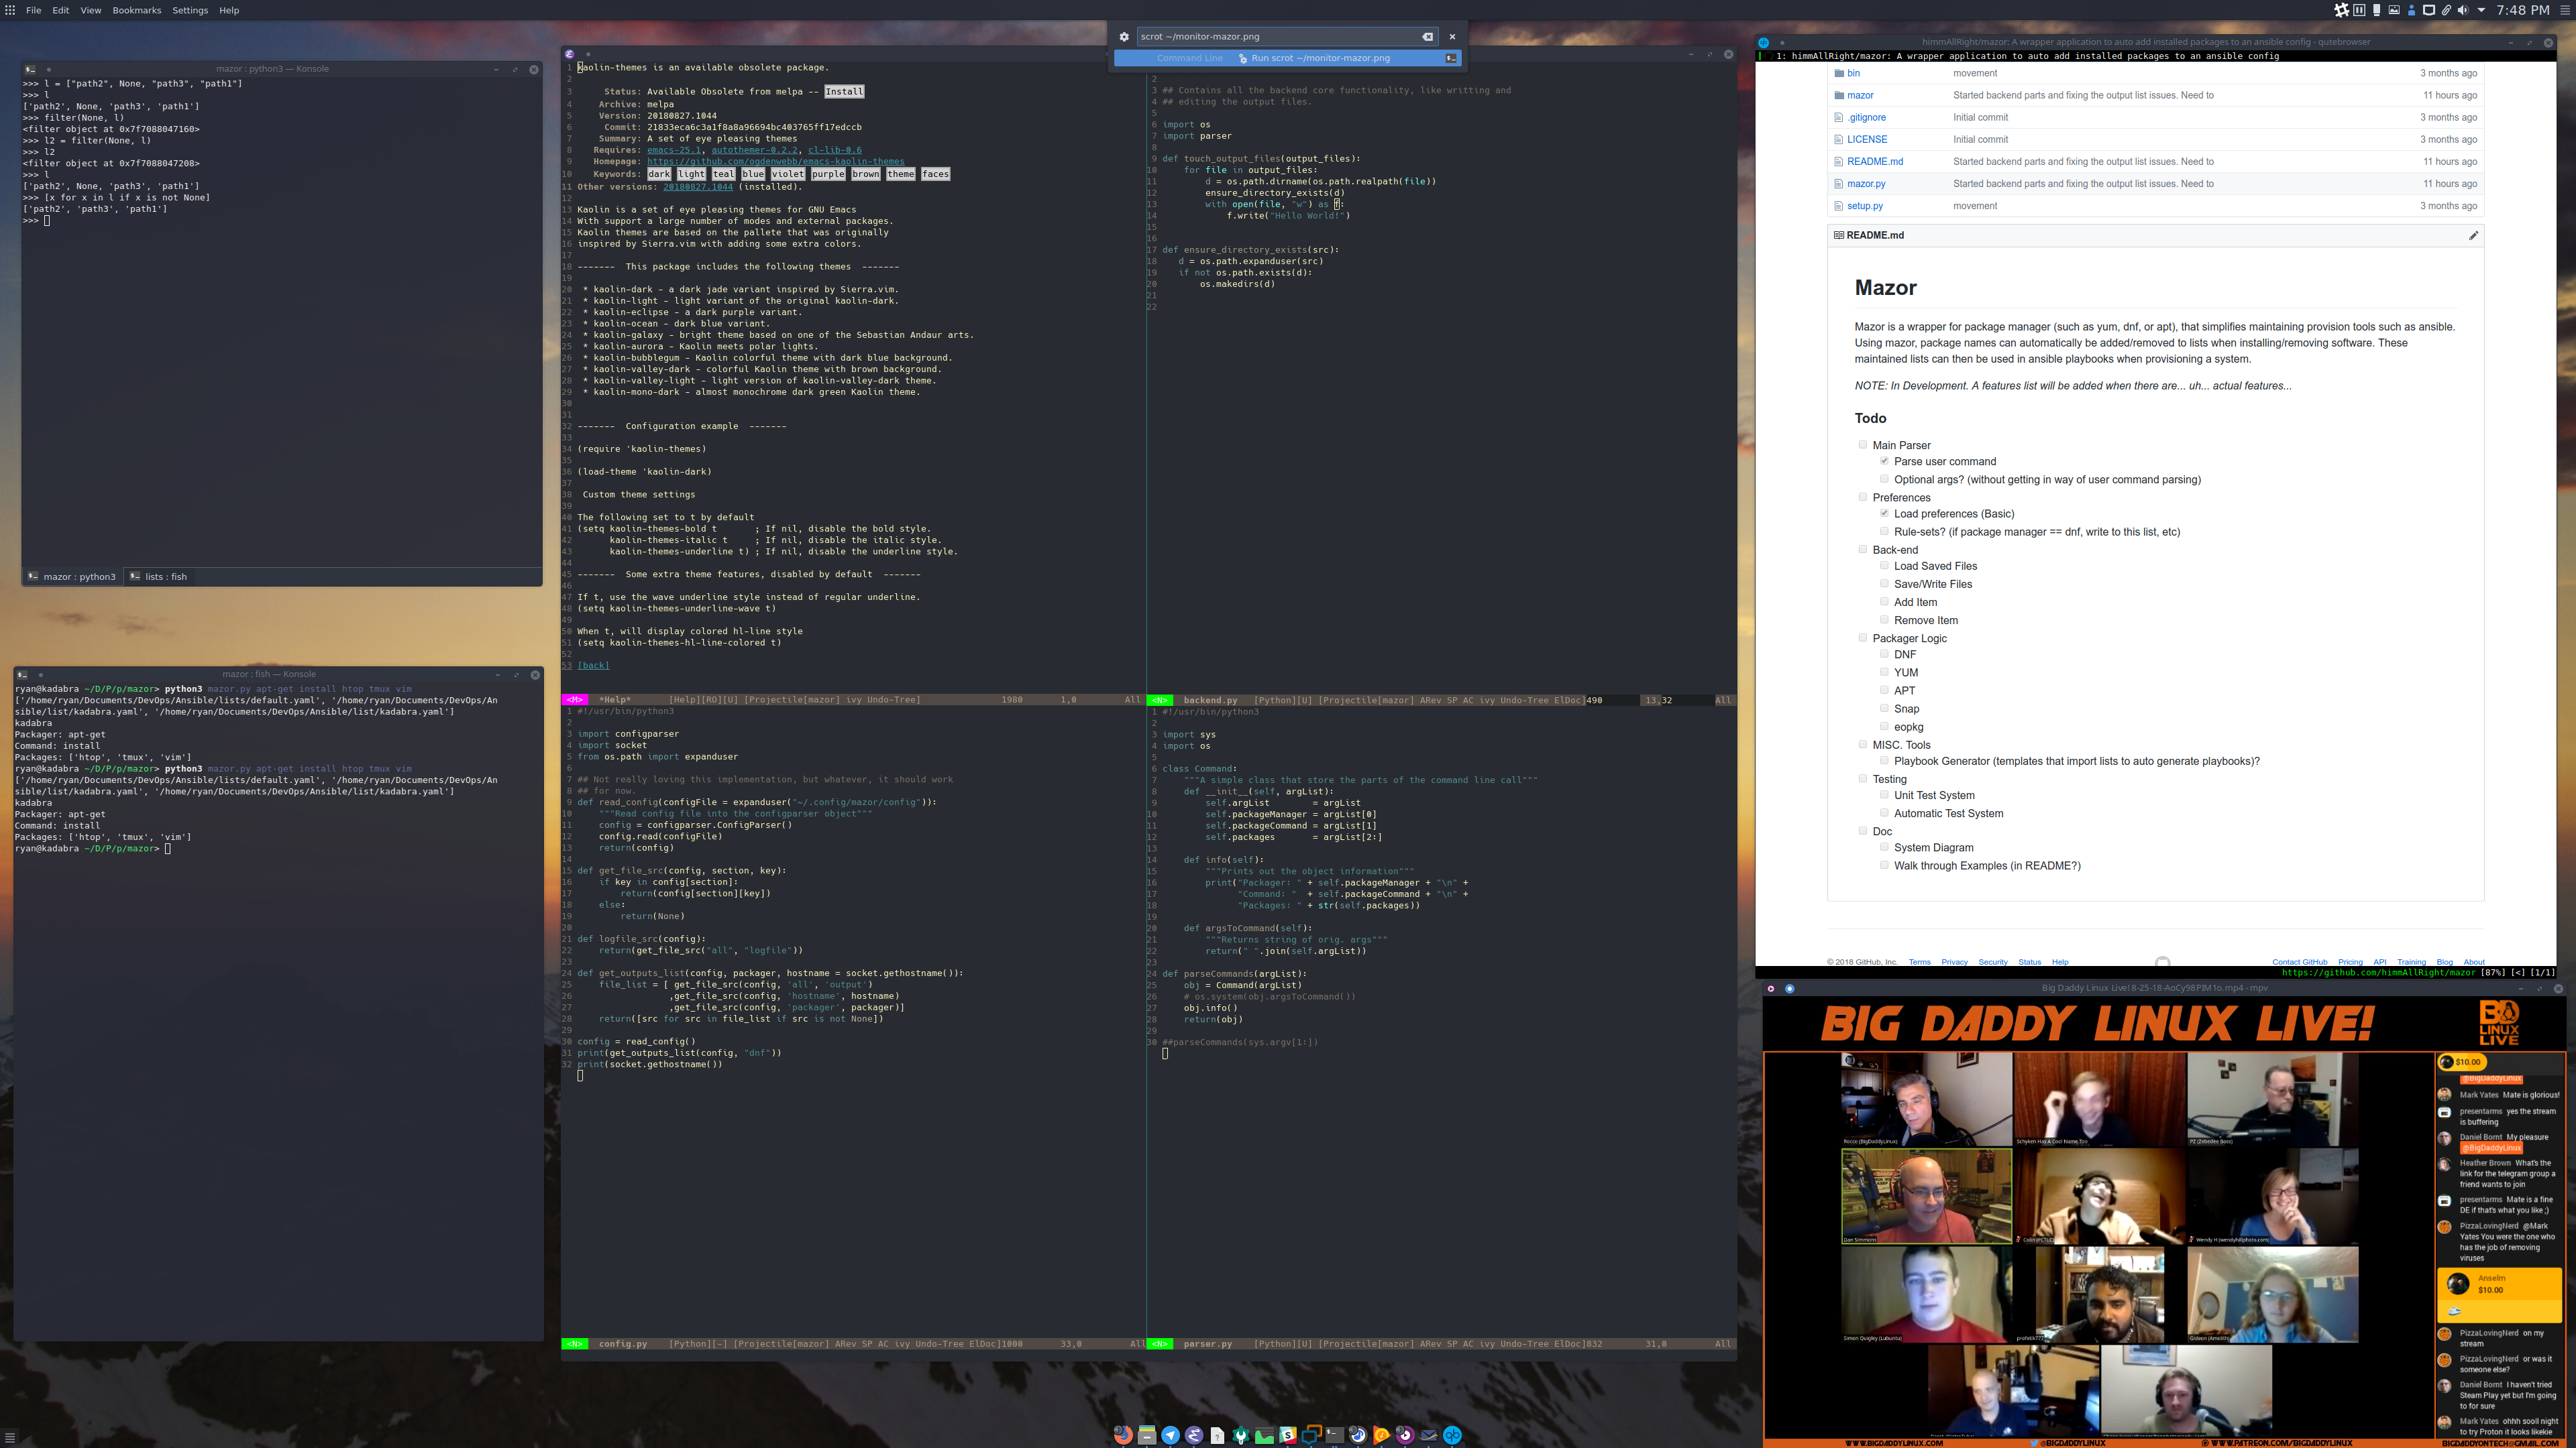Tick the 'DNF' checkbox in README

[1884, 654]
